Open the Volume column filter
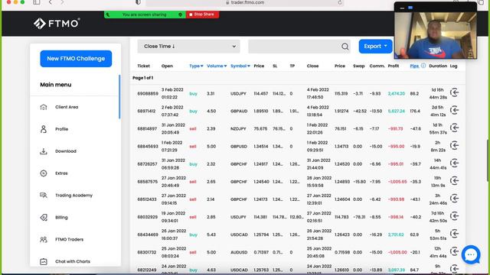Image resolution: width=490 pixels, height=275 pixels. click(217, 66)
